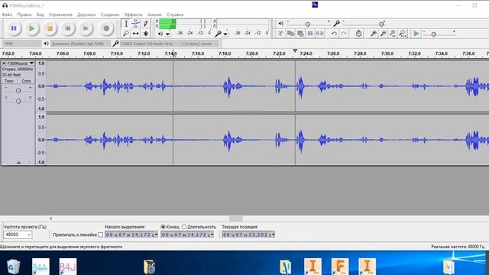Image resolution: width=489 pixels, height=275 pixels.
Task: Open the Управление menu
Action: [x=60, y=15]
